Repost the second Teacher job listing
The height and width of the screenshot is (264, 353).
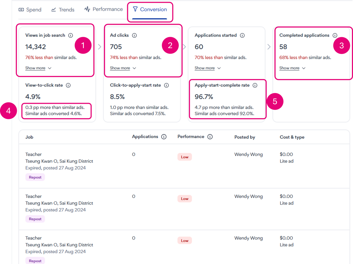point(35,219)
